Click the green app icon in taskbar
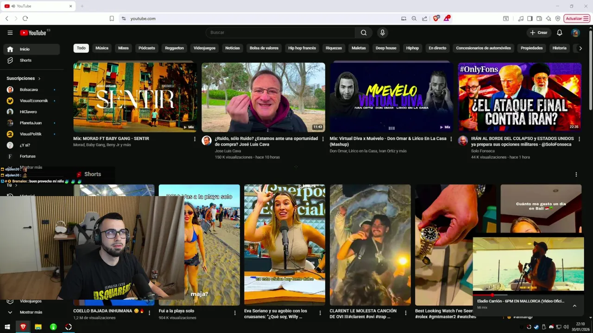Viewport: 593px width, 333px height. click(53, 327)
